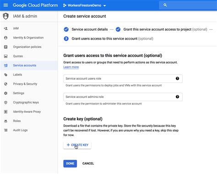Click the Google Cloud Platform logo text
This screenshot has height=174, width=217.
pos(35,5)
